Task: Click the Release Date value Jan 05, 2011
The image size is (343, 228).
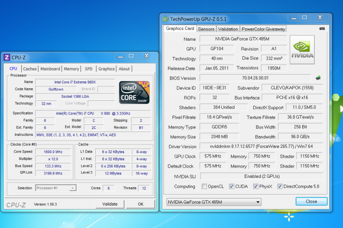Action: click(217, 68)
